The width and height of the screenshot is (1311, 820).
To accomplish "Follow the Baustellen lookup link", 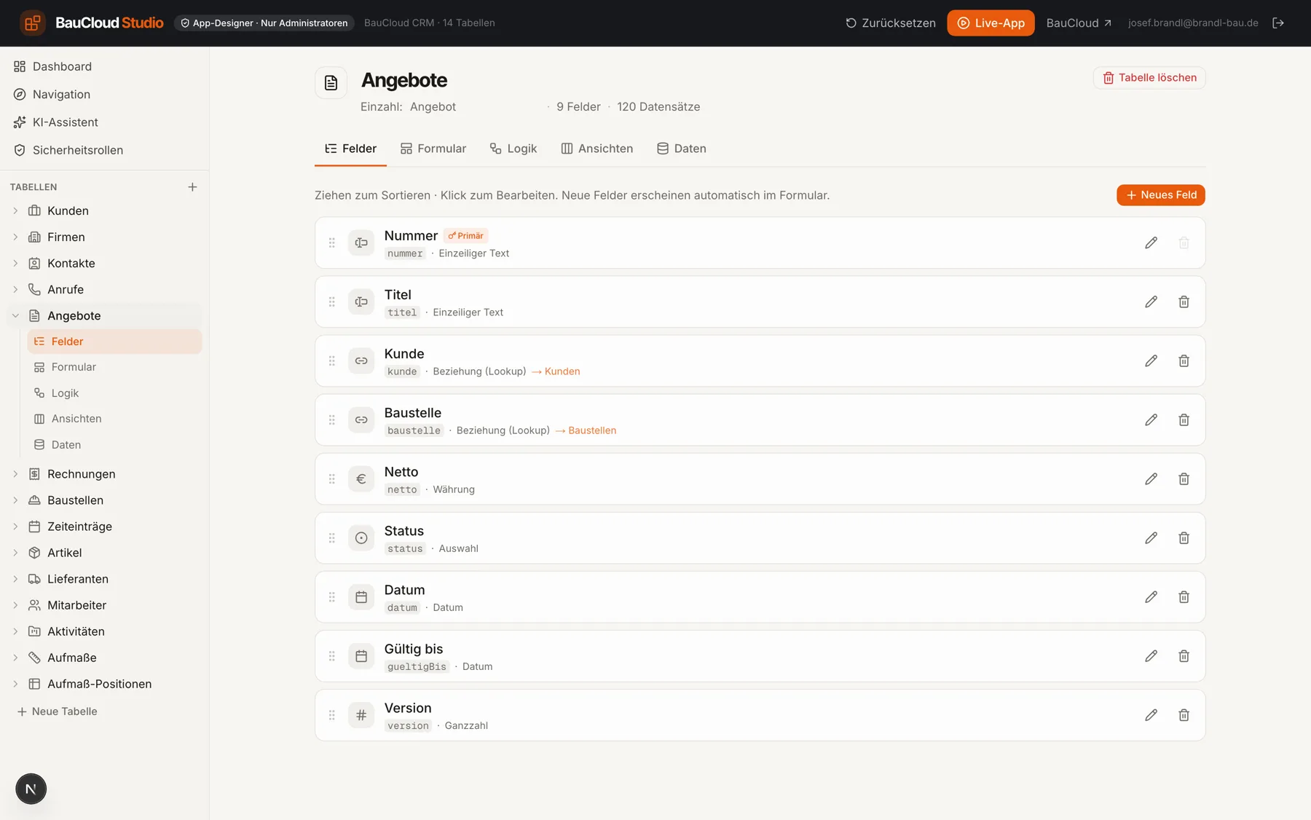I will point(586,430).
